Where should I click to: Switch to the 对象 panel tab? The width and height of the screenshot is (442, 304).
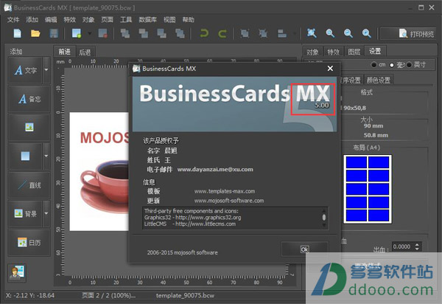pyautogui.click(x=312, y=52)
